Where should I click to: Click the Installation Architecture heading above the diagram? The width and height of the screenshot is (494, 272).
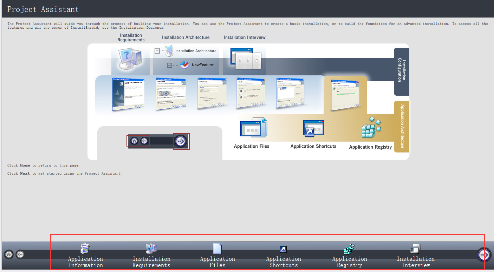click(186, 38)
